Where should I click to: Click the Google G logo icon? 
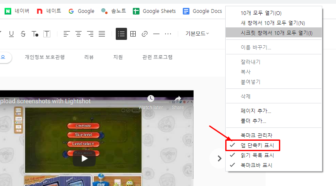point(71,11)
